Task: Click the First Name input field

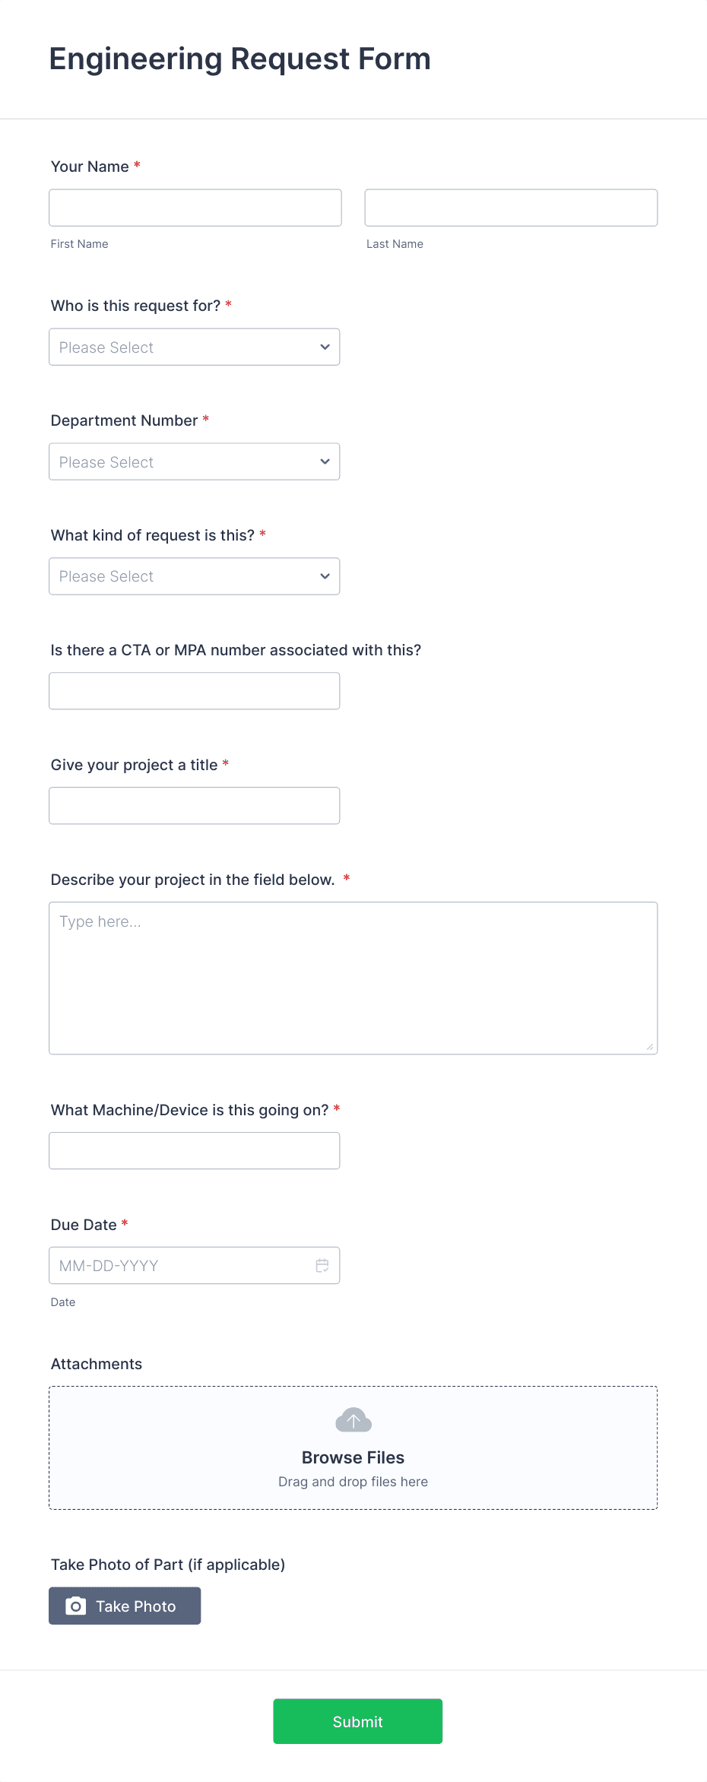Action: [195, 207]
